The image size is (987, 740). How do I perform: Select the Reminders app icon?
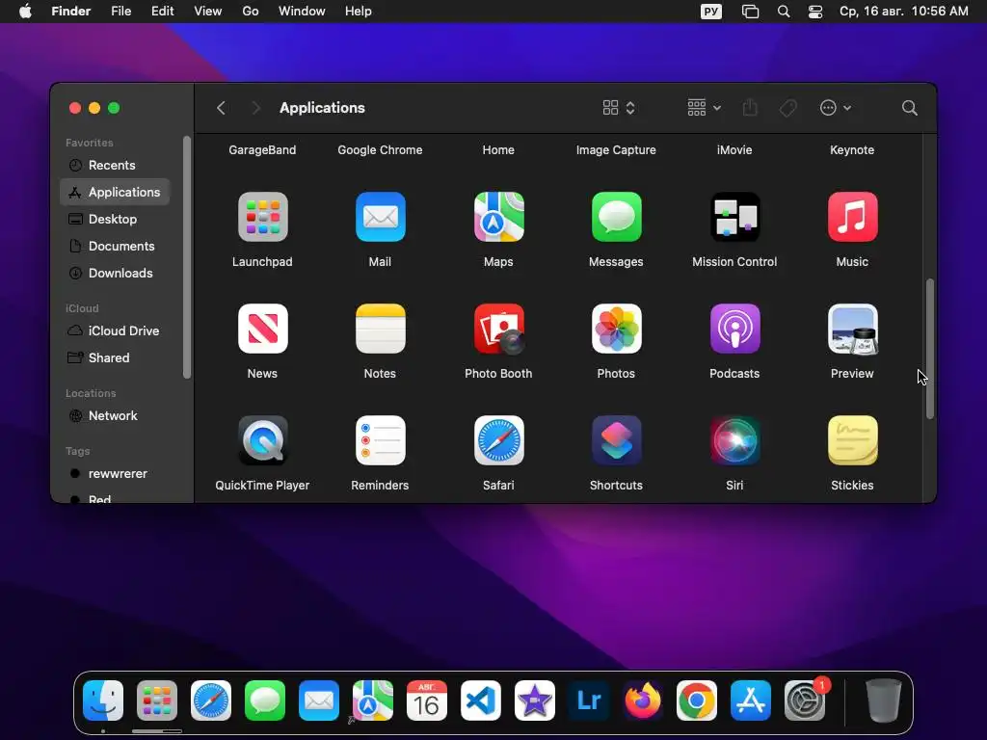(380, 440)
